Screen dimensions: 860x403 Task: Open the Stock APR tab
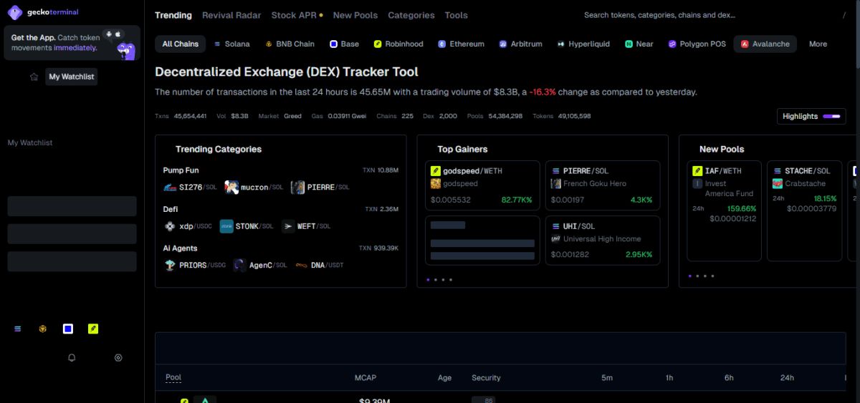click(297, 15)
